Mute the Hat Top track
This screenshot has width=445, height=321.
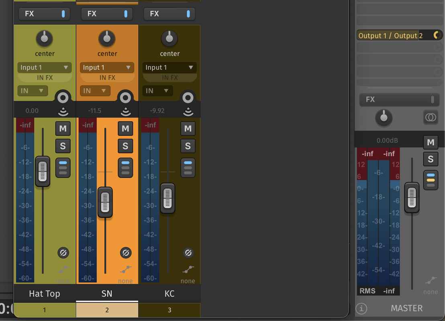click(63, 128)
